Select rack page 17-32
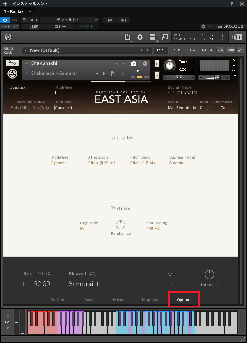 (176, 50)
